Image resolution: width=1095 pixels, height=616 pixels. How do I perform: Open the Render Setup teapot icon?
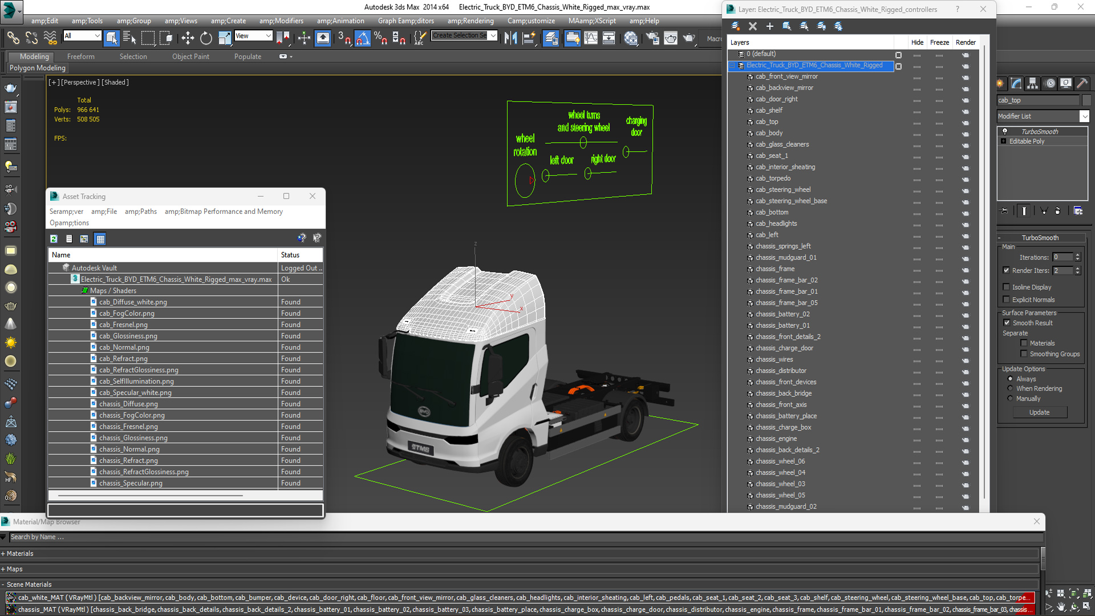tap(652, 38)
